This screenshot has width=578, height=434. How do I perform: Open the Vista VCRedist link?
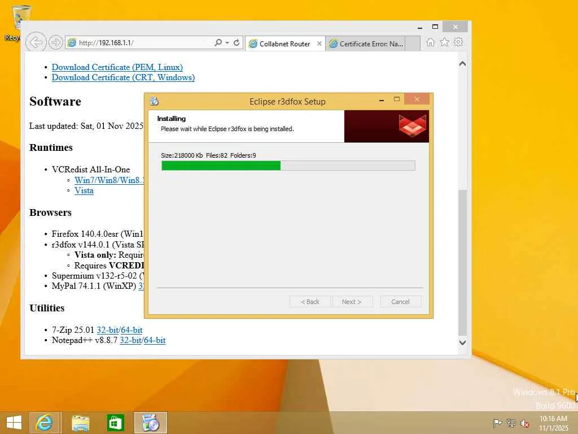tap(84, 190)
